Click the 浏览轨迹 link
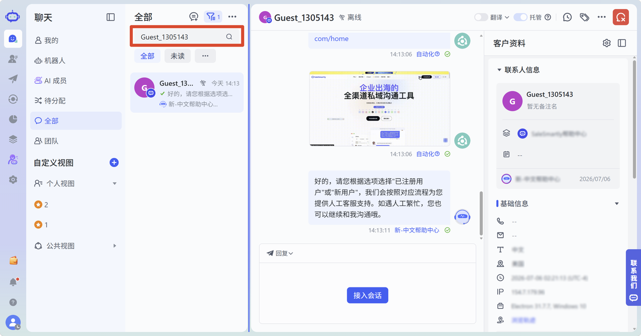 coord(523,320)
